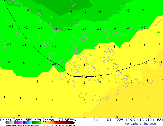Click the -5 temperature value on map
Image resolution: width=163 pixels, height=126 pixels.
pyautogui.click(x=85, y=12)
